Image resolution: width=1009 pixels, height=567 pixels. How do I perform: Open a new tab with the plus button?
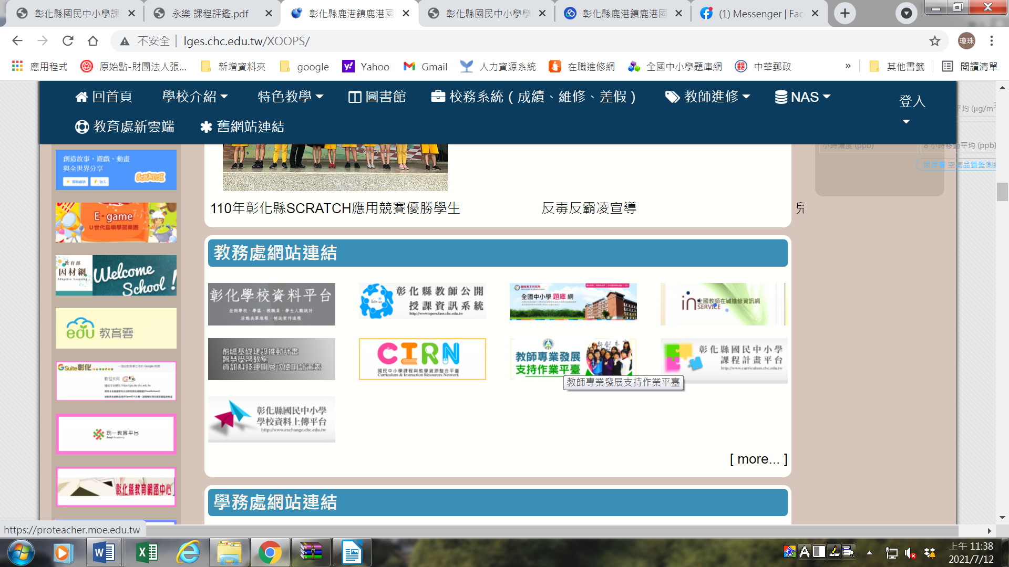[845, 13]
